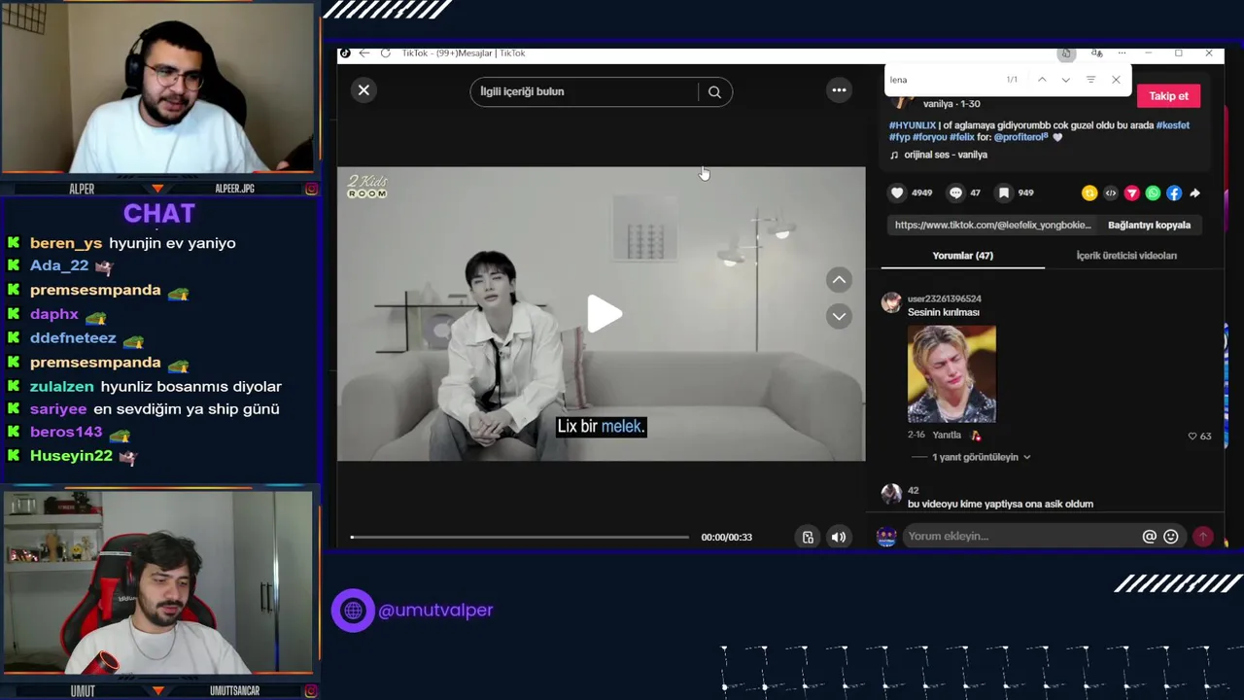1244x700 pixels.
Task: Reload the page with refresh icon
Action: (x=385, y=53)
